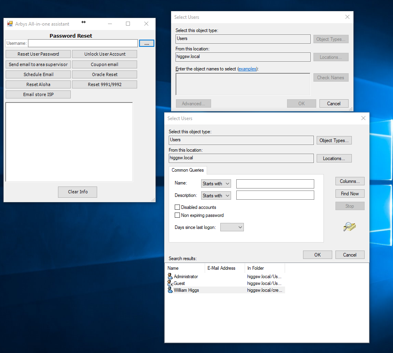Click the Name query text field
The image size is (393, 353).
pyautogui.click(x=275, y=184)
